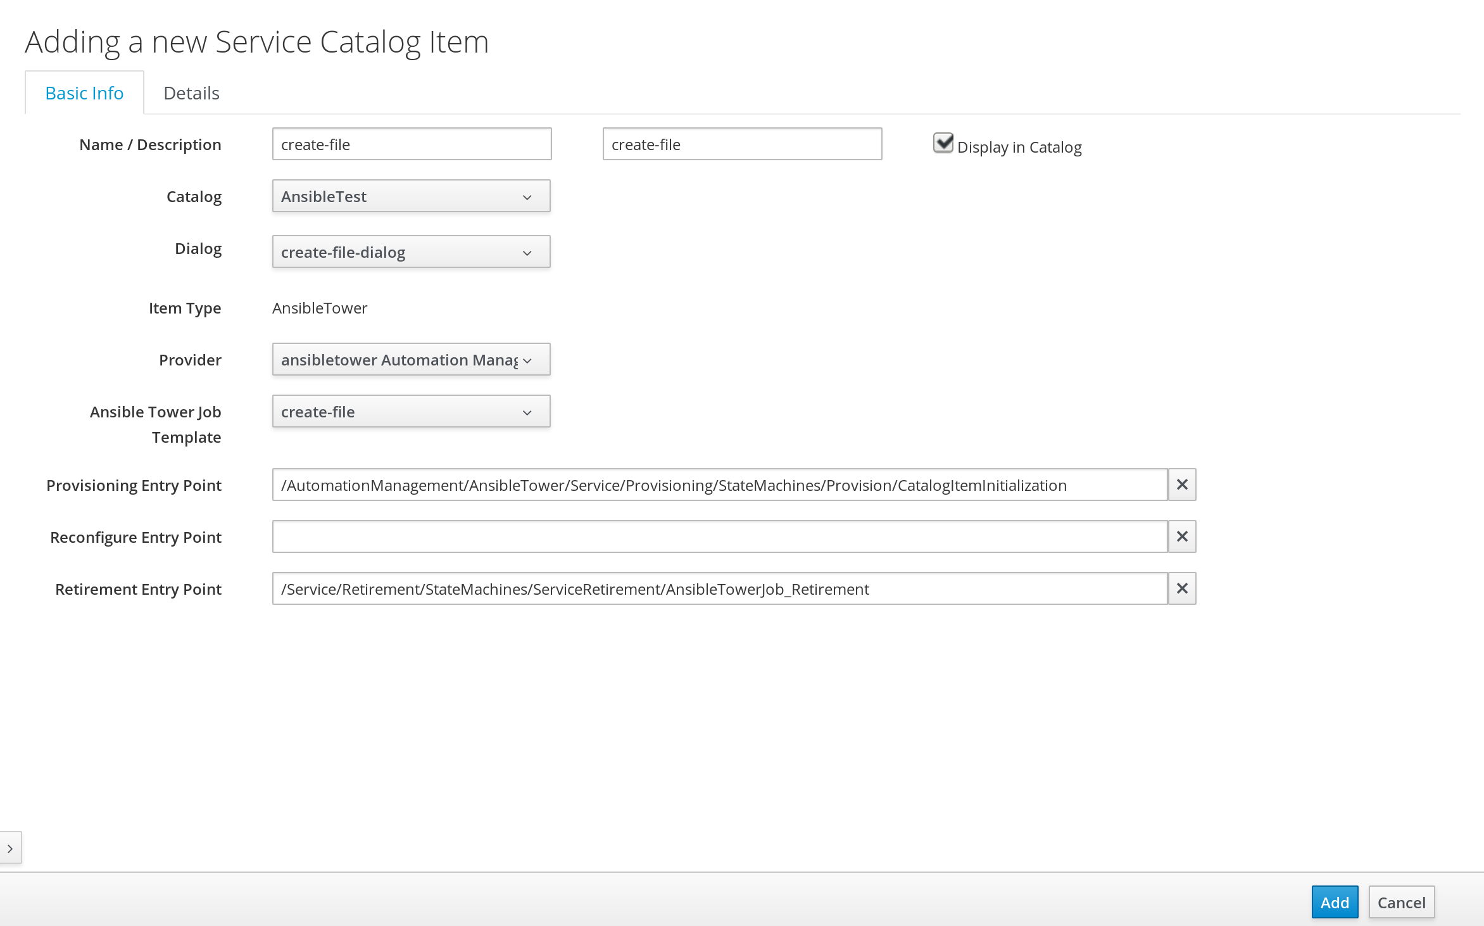Click the Catalog dropdown arrow chevron
This screenshot has width=1484, height=926.
527,198
